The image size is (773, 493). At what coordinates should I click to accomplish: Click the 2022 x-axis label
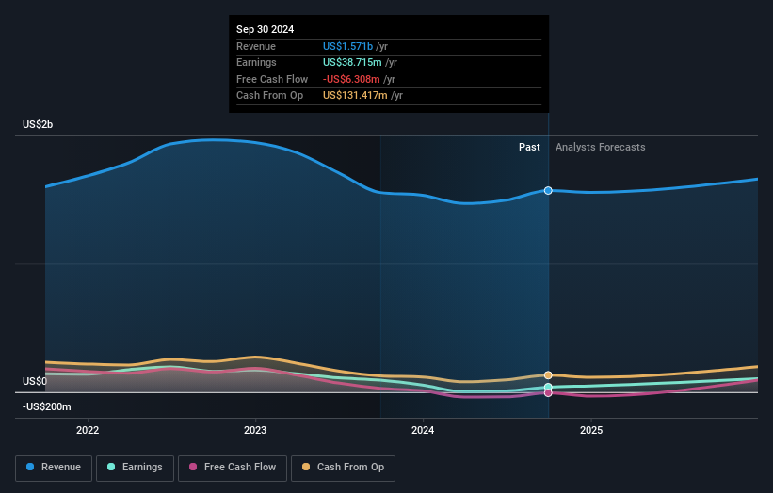pos(88,431)
